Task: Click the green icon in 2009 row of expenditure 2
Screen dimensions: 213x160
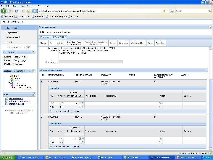Action: point(83,142)
